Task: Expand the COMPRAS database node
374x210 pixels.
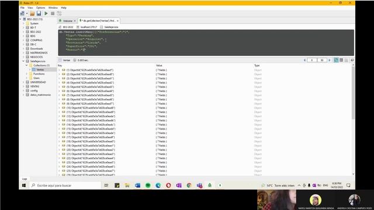Action: (23, 40)
